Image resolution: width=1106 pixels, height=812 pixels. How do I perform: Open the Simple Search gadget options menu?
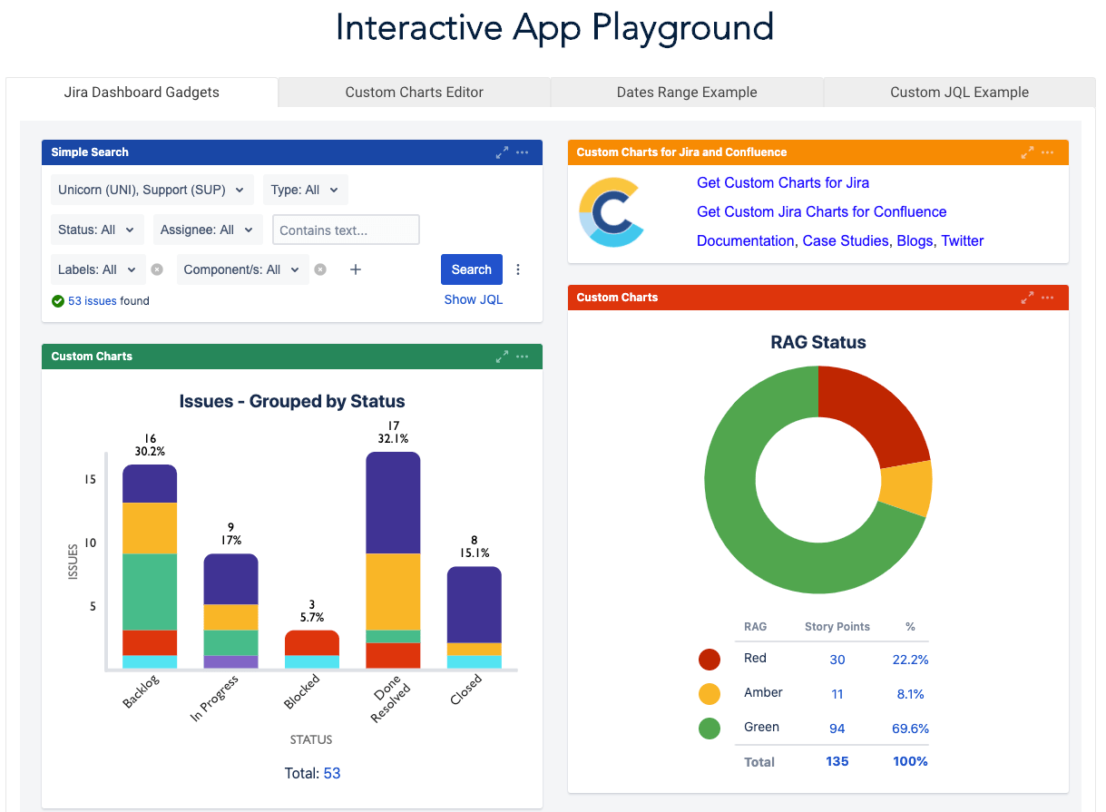523,152
